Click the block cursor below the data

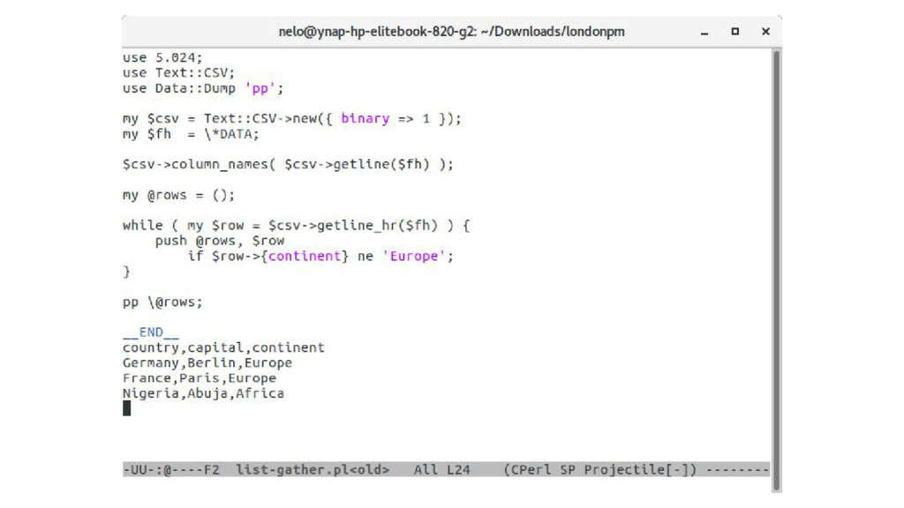coord(127,408)
